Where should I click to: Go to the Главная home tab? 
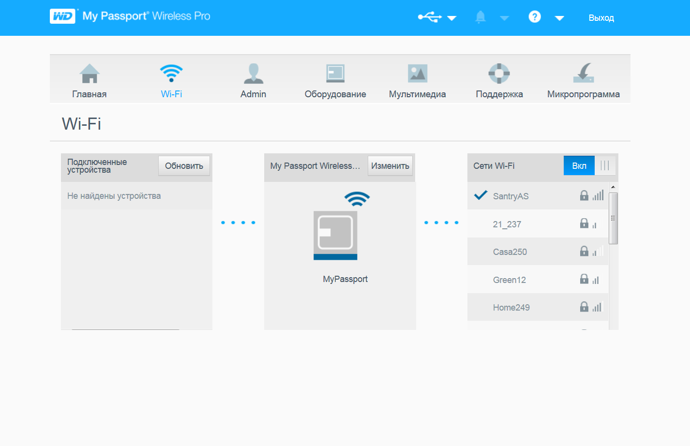pos(90,81)
